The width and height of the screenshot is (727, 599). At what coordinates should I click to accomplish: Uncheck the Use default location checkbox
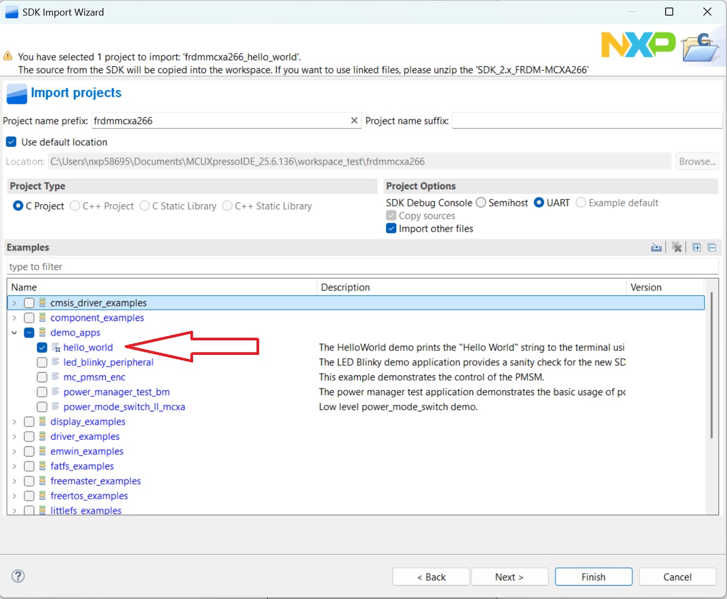pyautogui.click(x=11, y=141)
